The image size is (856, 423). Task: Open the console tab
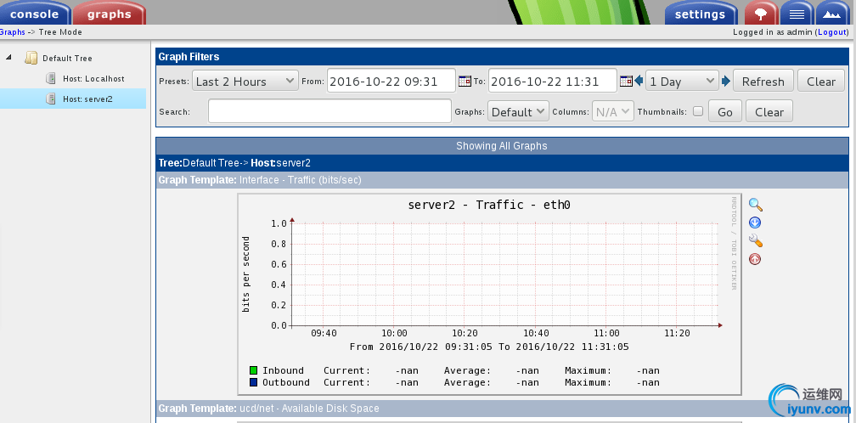(34, 13)
